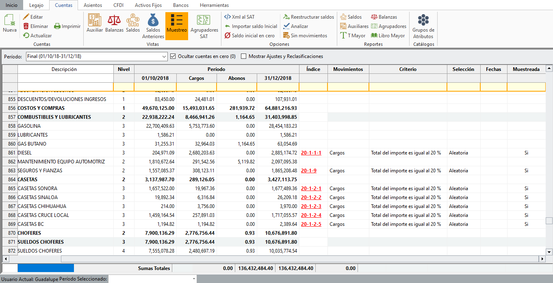Viewport: 553px width, 283px height.
Task: Expand the Período dropdown
Action: coord(164,56)
